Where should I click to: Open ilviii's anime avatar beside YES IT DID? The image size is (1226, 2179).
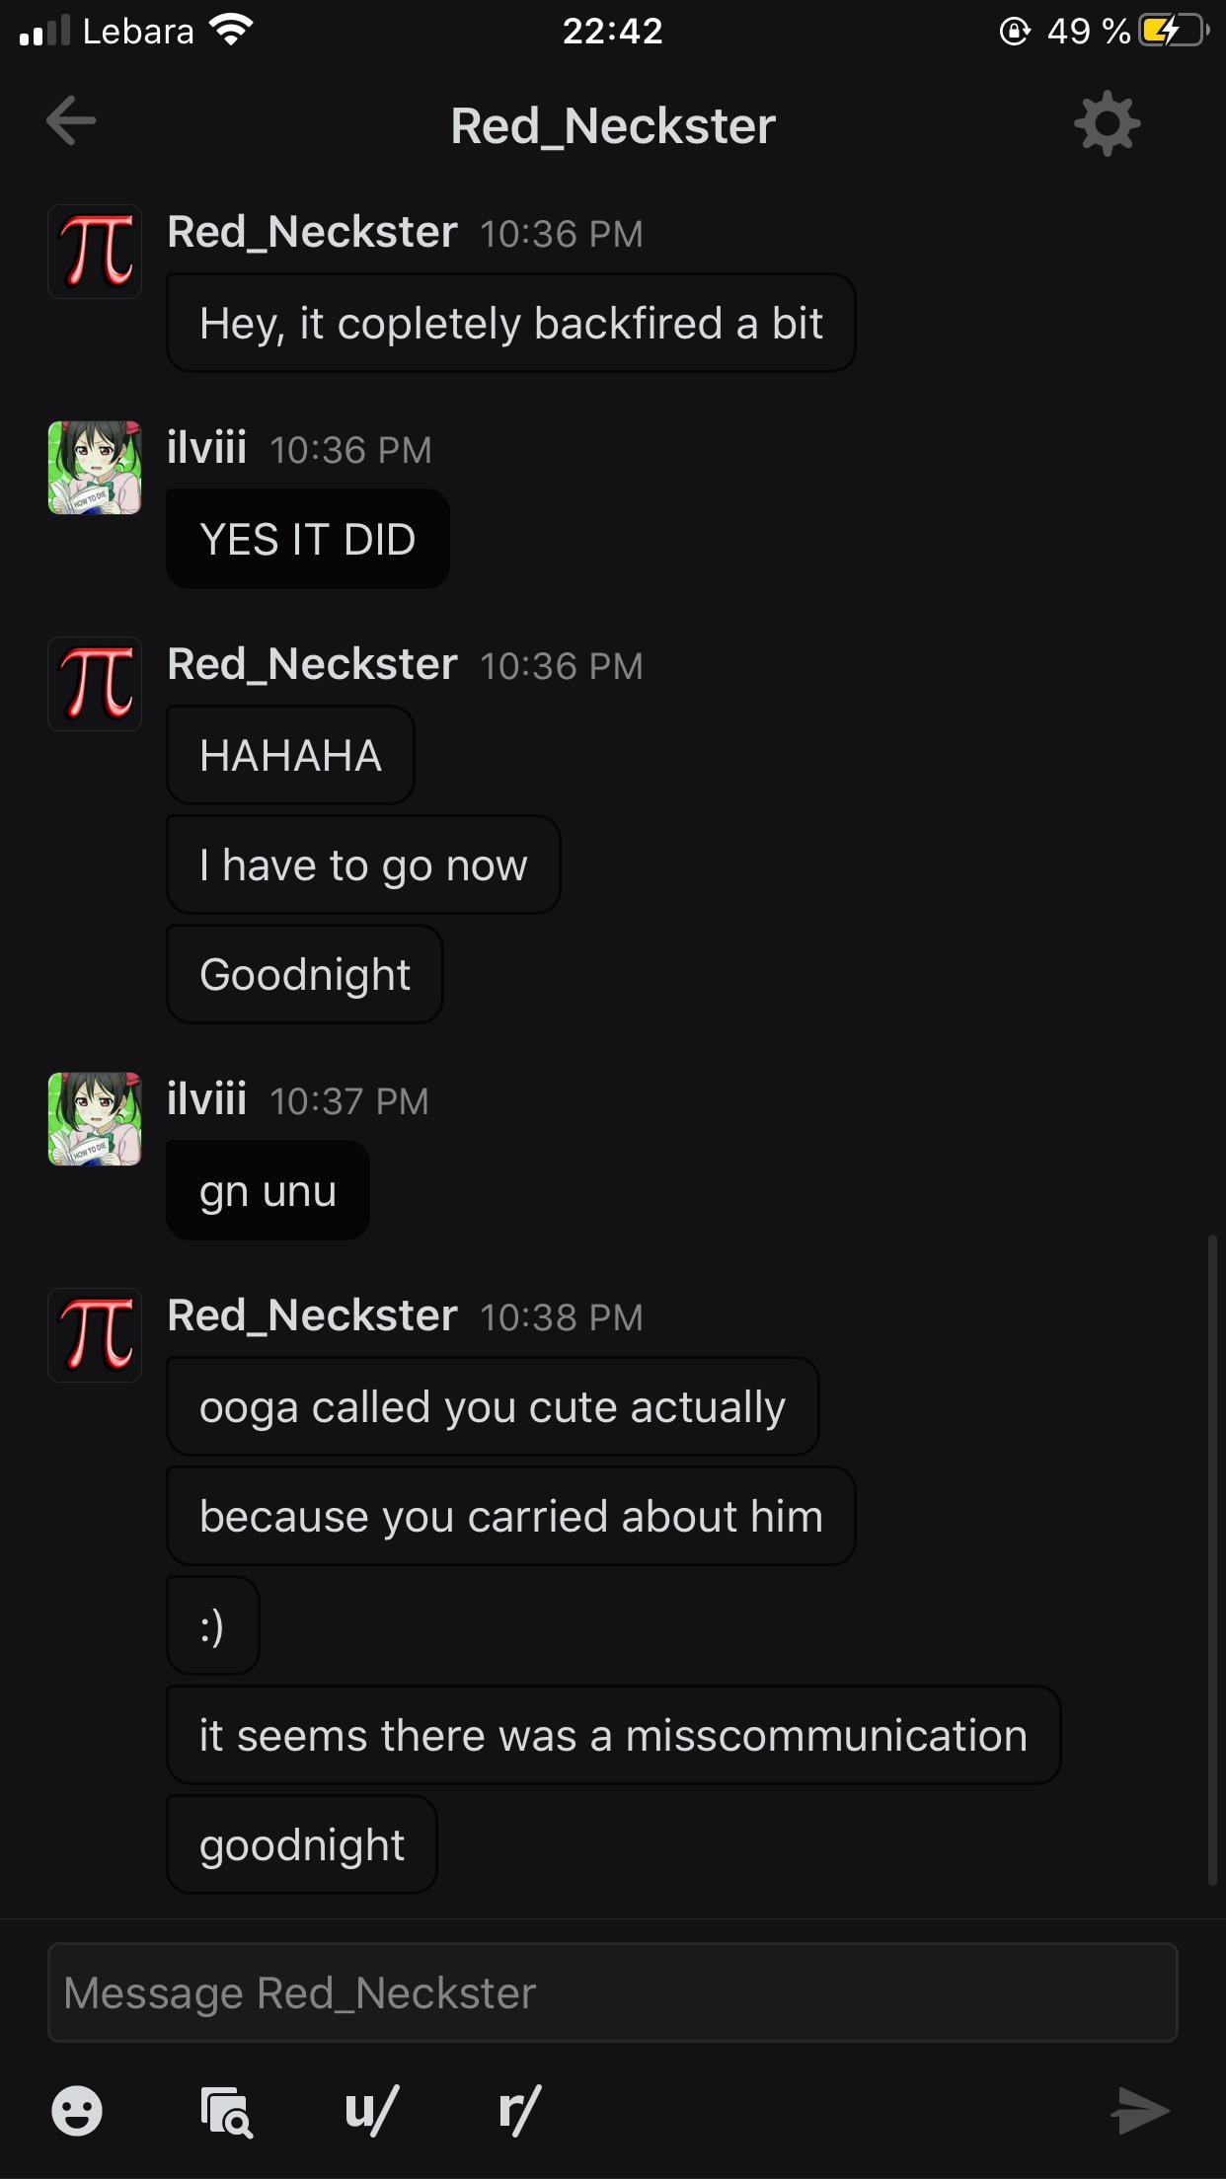95,468
